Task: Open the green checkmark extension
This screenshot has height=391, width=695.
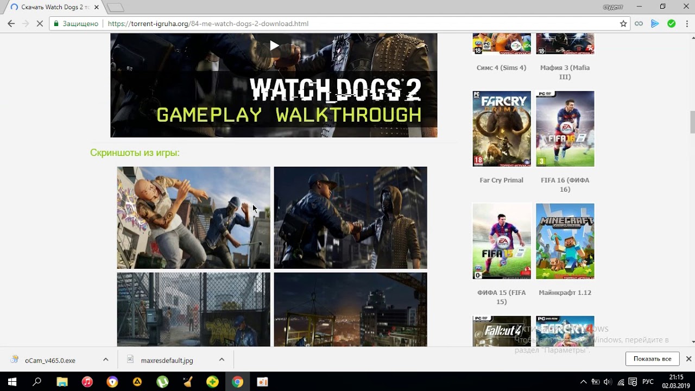Action: tap(672, 23)
